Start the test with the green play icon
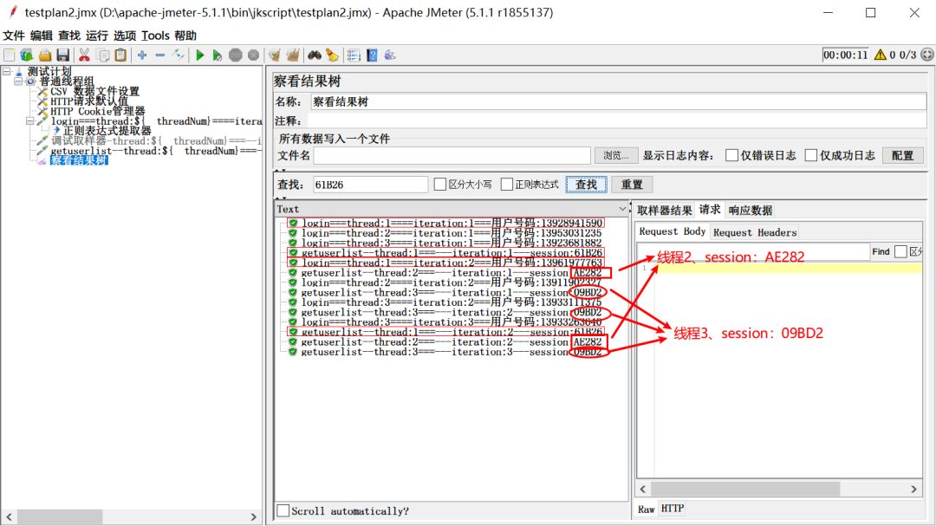Viewport: 936px width, 526px height. click(x=198, y=55)
